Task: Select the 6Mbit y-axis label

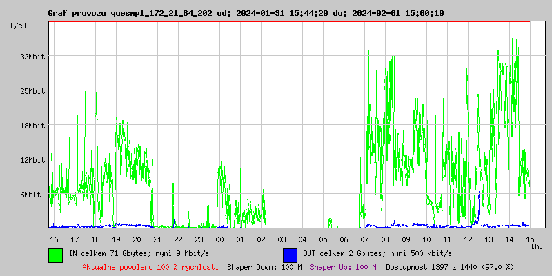Action: click(x=30, y=195)
